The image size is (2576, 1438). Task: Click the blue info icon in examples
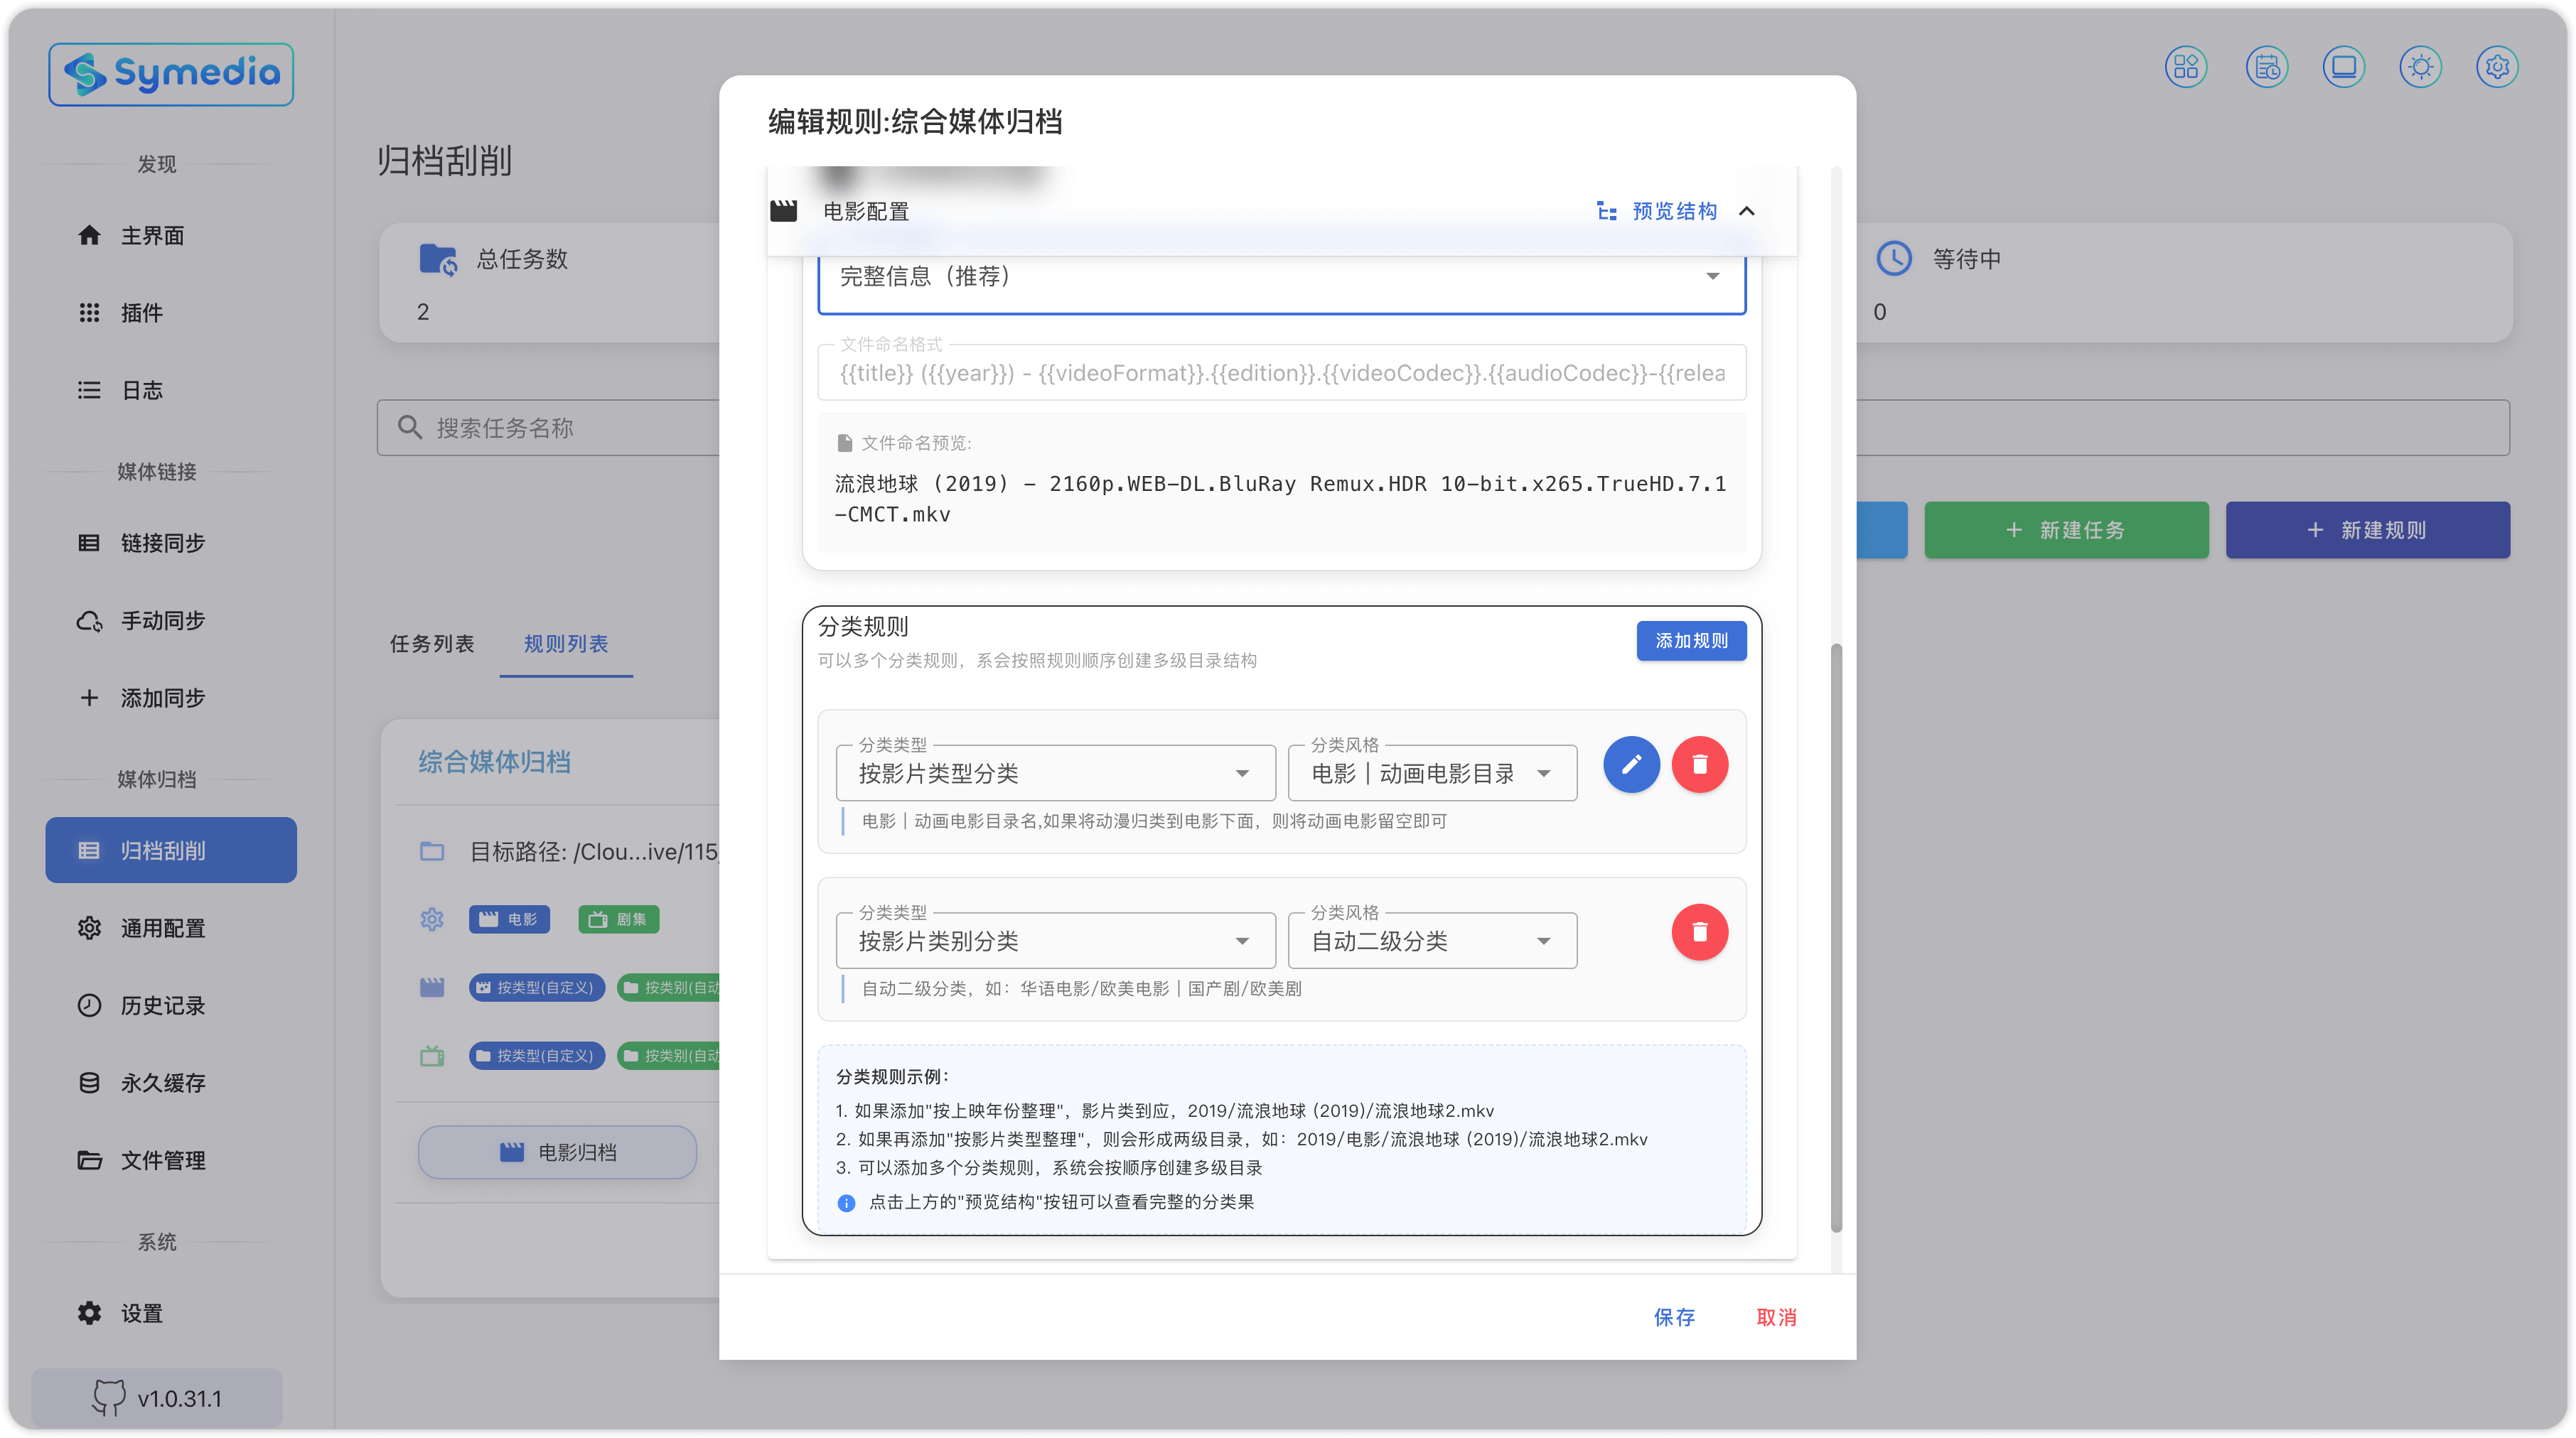tap(846, 1202)
